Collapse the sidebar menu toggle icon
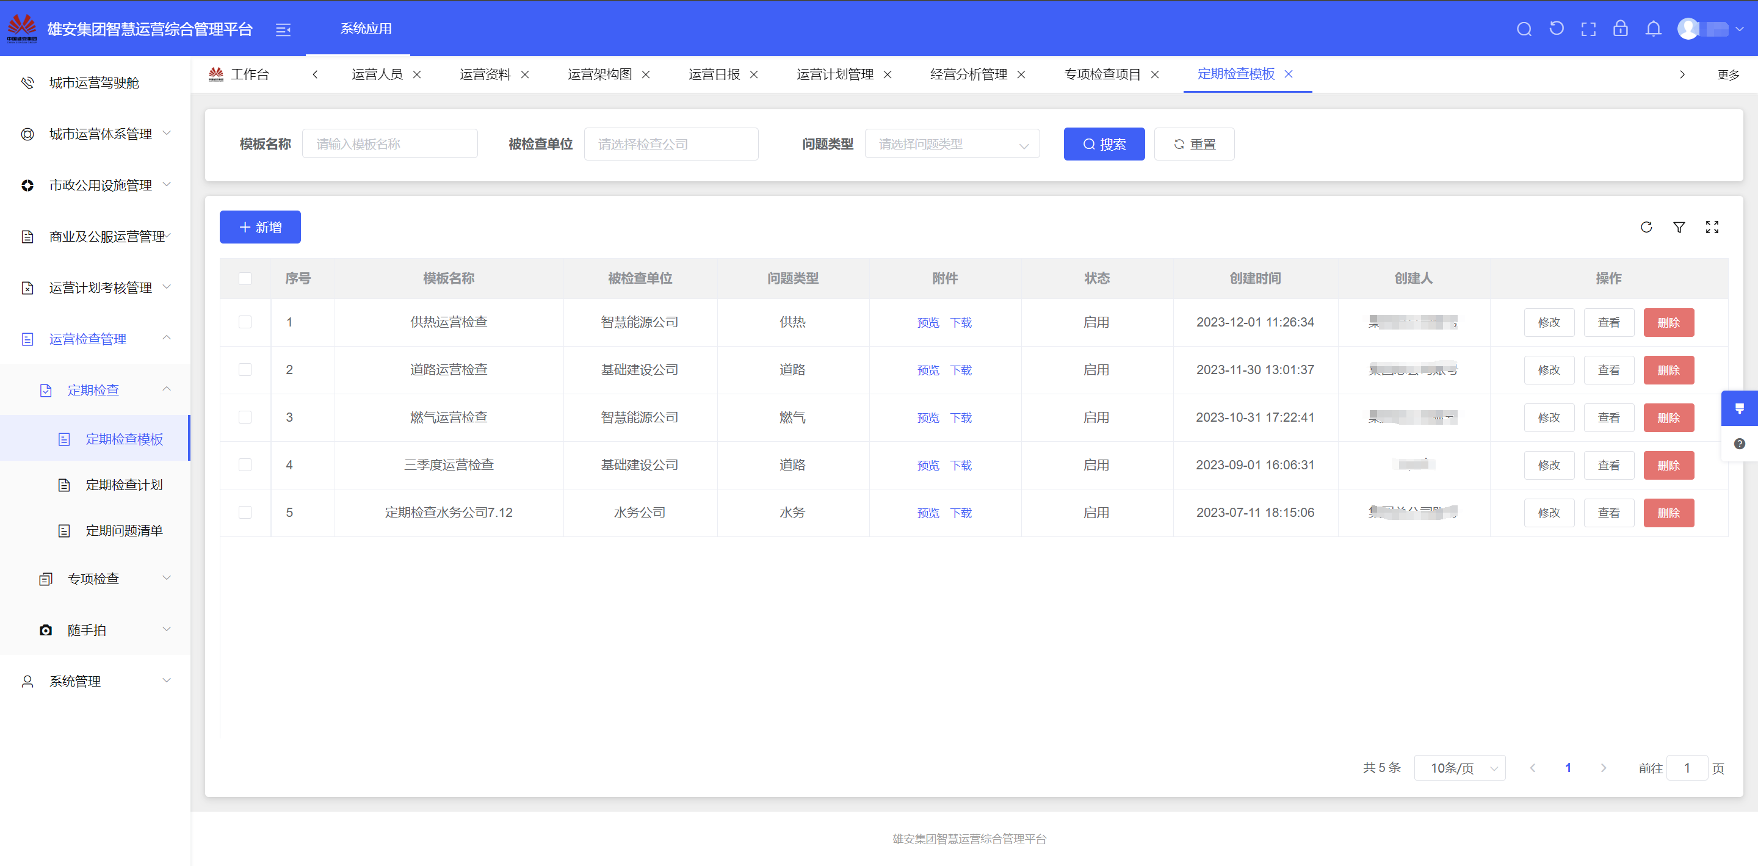This screenshot has width=1758, height=866. tap(283, 29)
